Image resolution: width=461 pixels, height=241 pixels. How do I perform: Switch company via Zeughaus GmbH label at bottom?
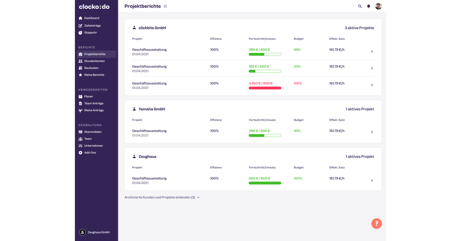(x=99, y=232)
